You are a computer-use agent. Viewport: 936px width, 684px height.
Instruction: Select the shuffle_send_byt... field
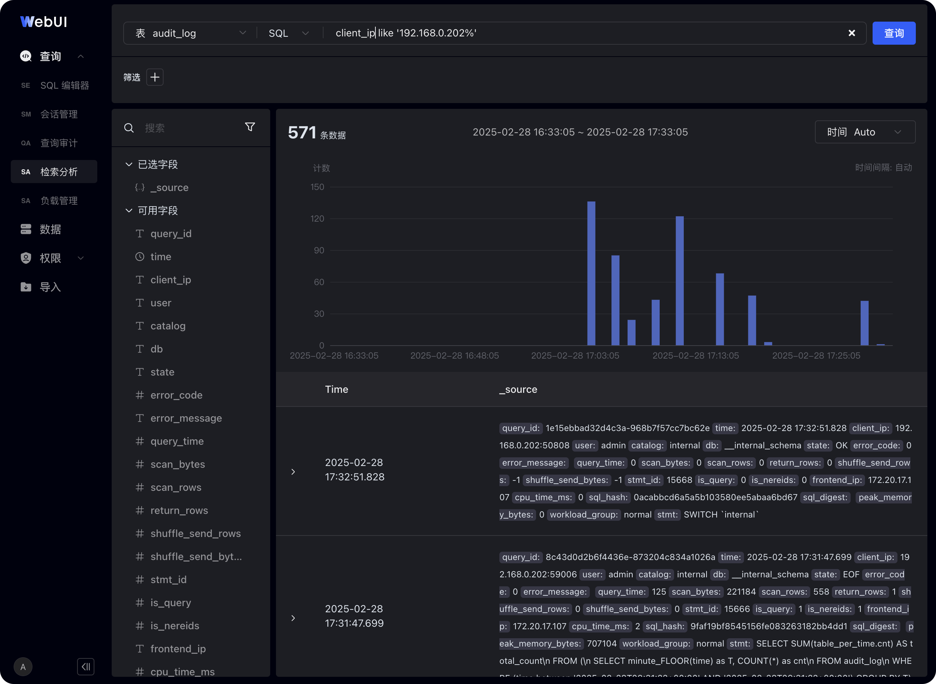(196, 556)
